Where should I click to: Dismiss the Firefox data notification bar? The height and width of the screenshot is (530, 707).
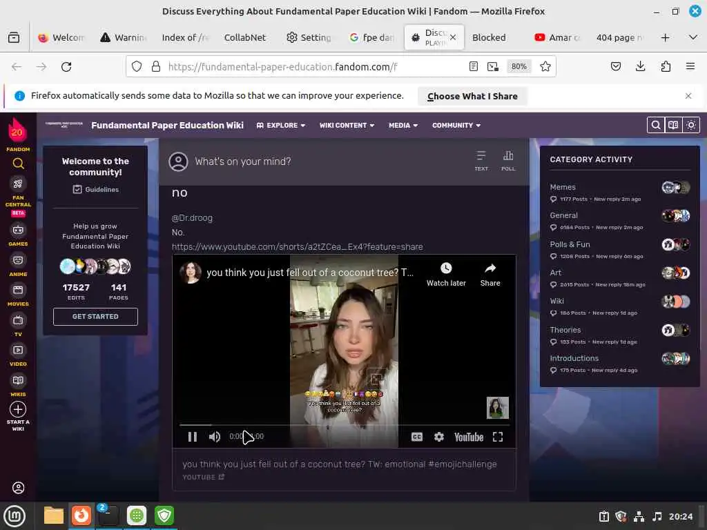tap(688, 95)
